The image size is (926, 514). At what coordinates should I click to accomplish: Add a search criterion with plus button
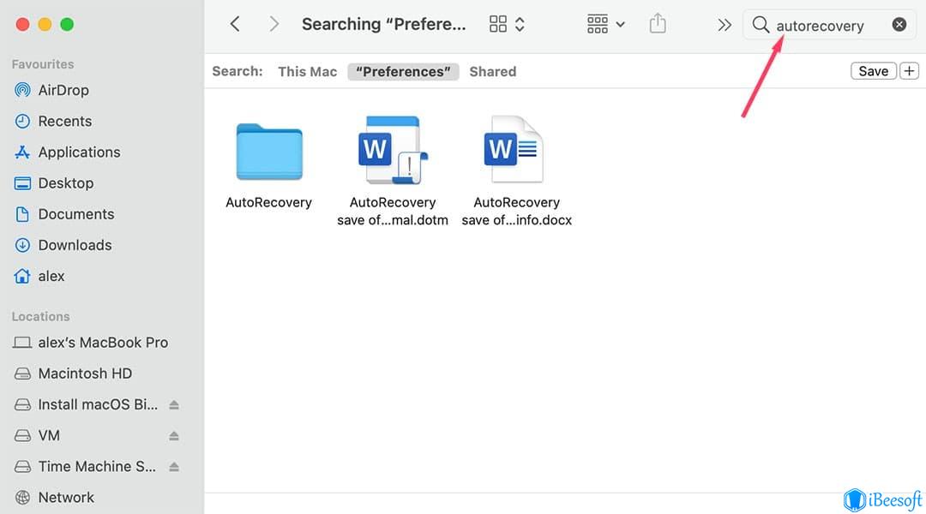tap(909, 71)
